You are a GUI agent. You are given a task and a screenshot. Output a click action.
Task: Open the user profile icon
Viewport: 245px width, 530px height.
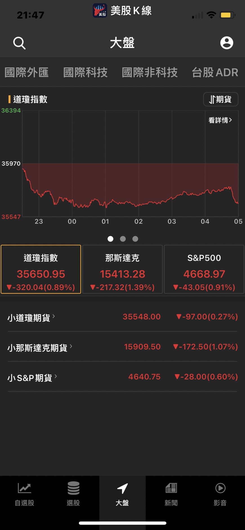coord(226,43)
